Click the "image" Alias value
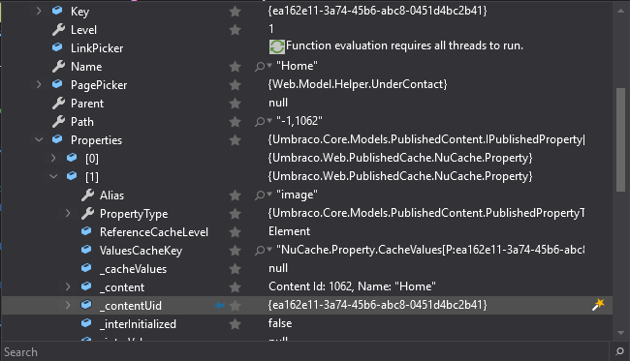630x361 pixels. pos(297,195)
